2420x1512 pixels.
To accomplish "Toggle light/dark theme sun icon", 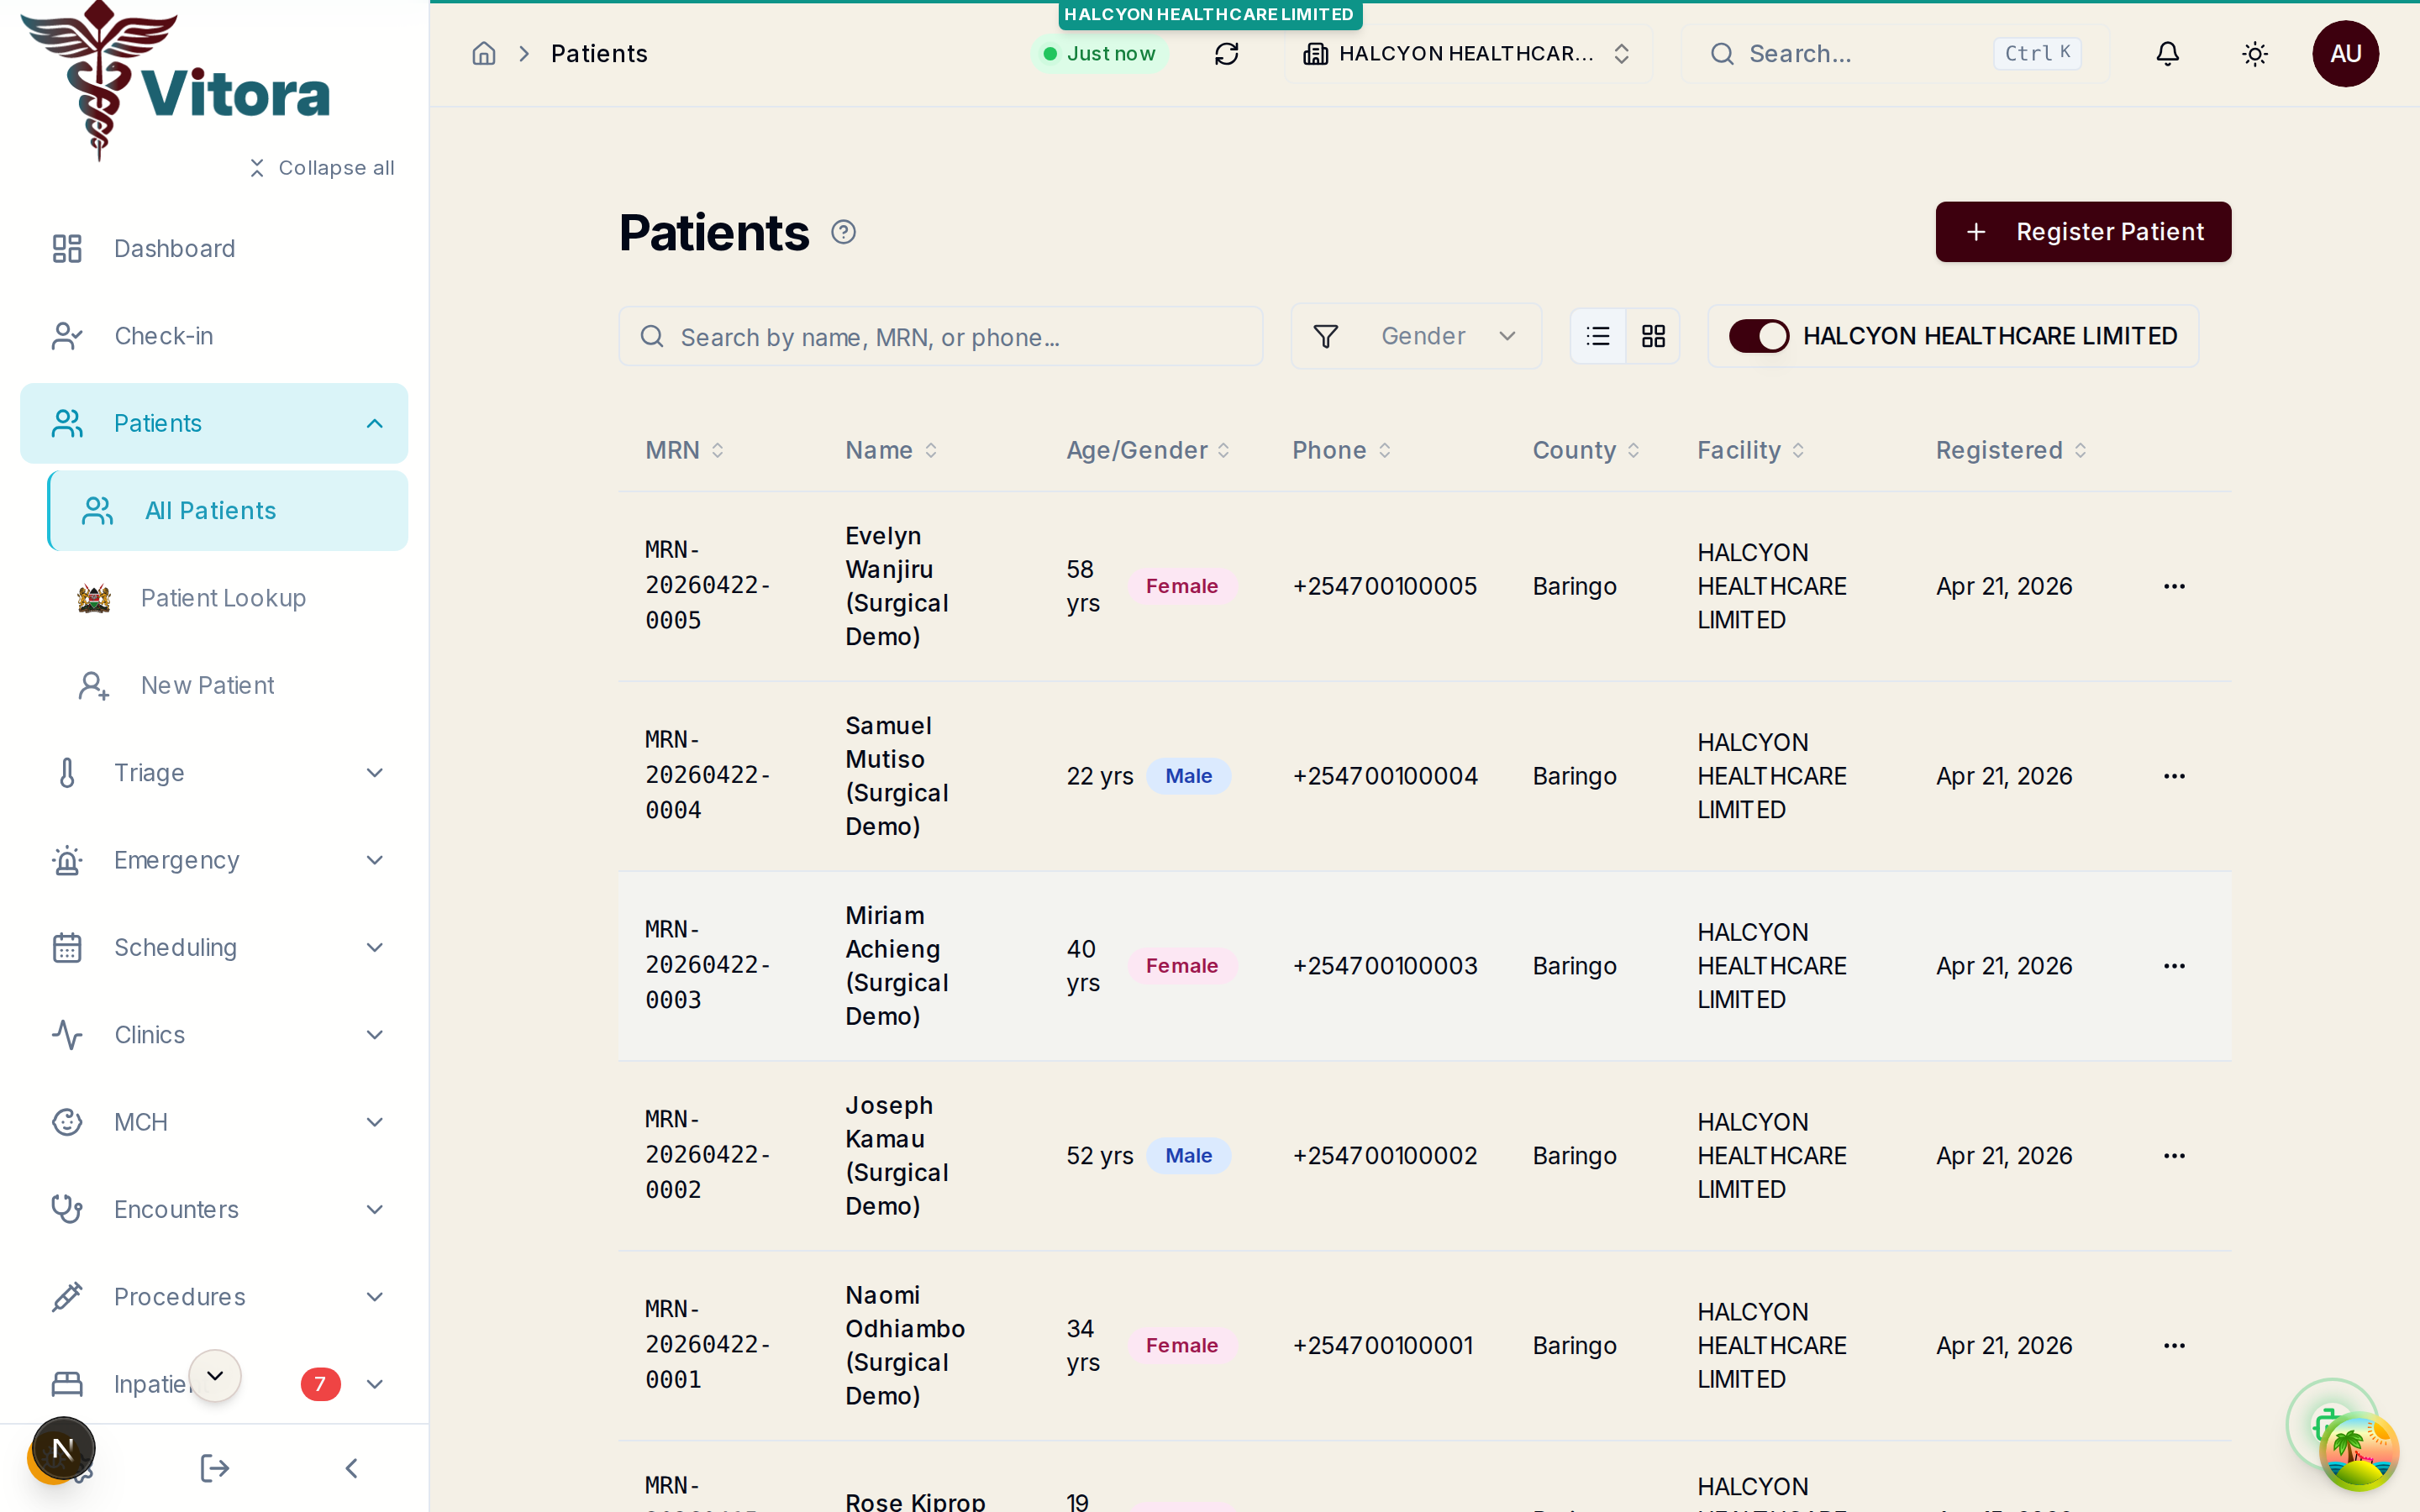I will coord(2255,54).
